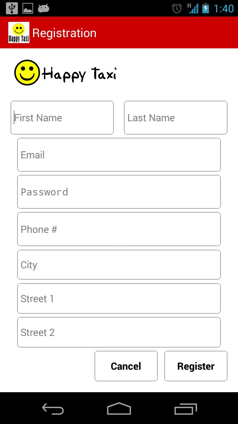
Task: Select the Email text field
Action: (119, 155)
